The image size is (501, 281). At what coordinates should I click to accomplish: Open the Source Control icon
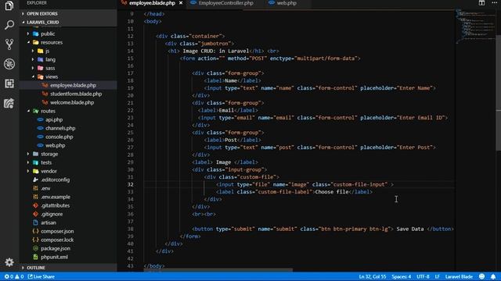click(9, 44)
